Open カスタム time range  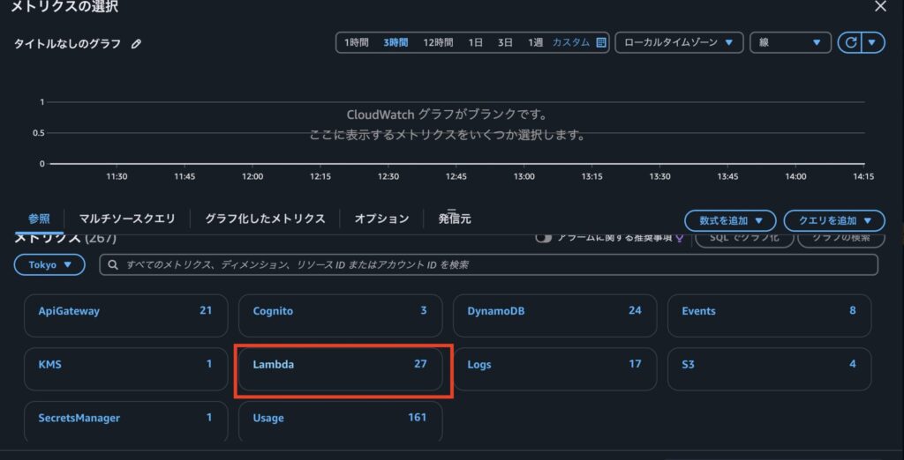click(x=571, y=42)
